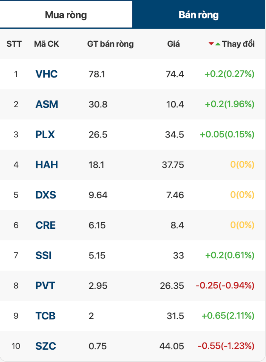Click the STT column header
Image resolution: width=266 pixels, height=362 pixels.
point(14,44)
